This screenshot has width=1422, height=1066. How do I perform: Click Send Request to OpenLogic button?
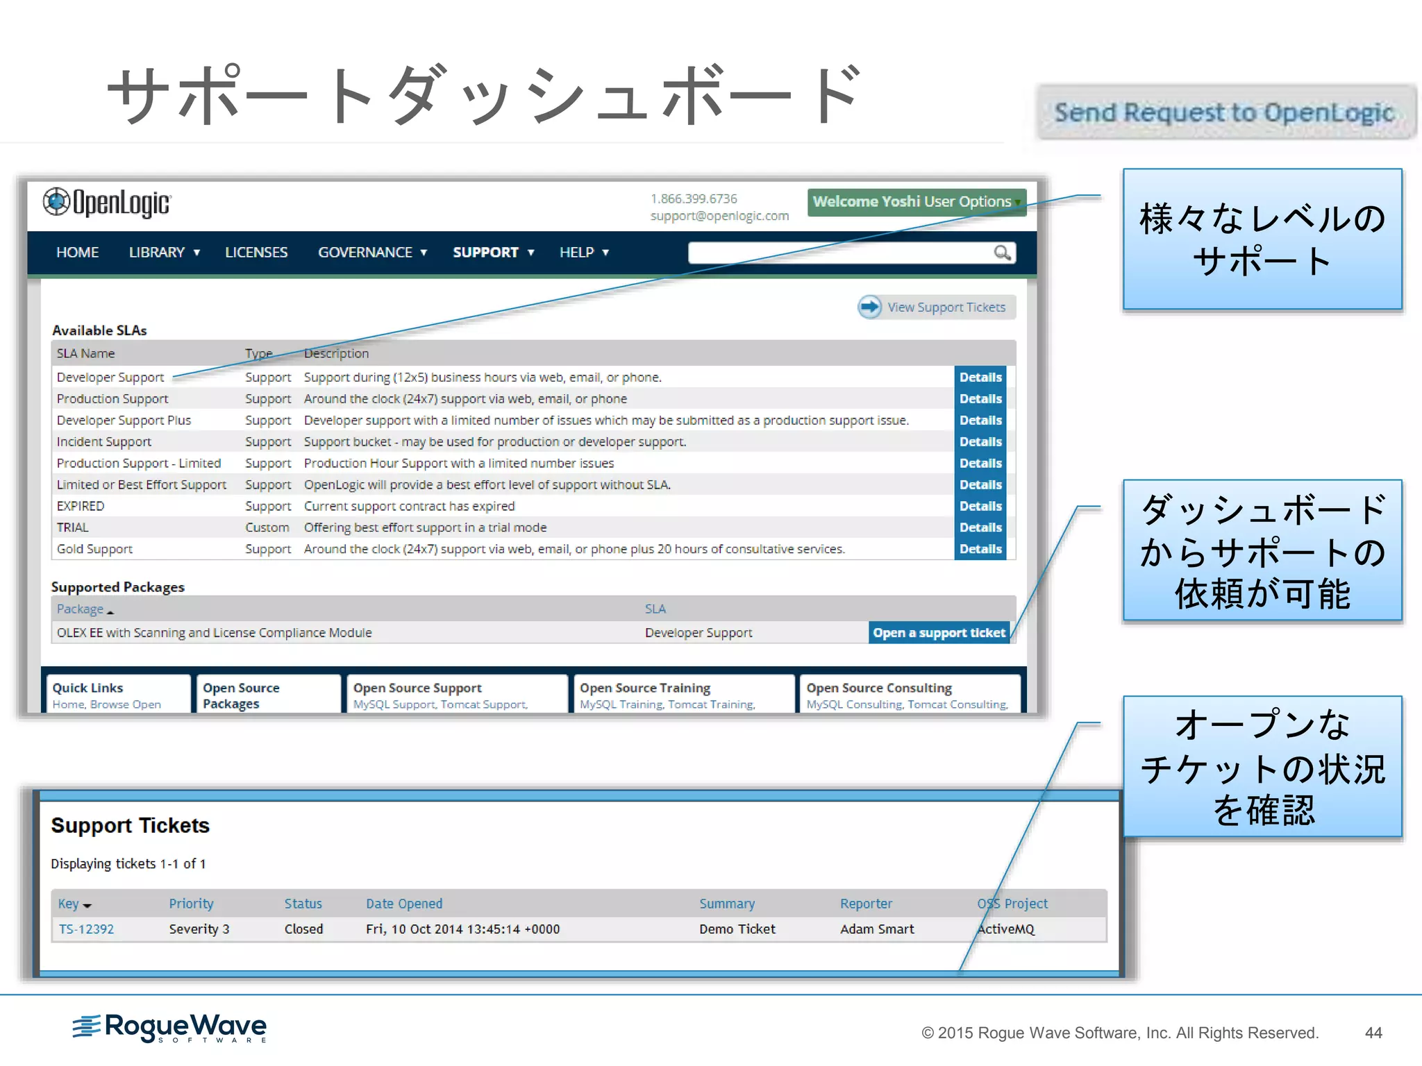click(x=1226, y=112)
